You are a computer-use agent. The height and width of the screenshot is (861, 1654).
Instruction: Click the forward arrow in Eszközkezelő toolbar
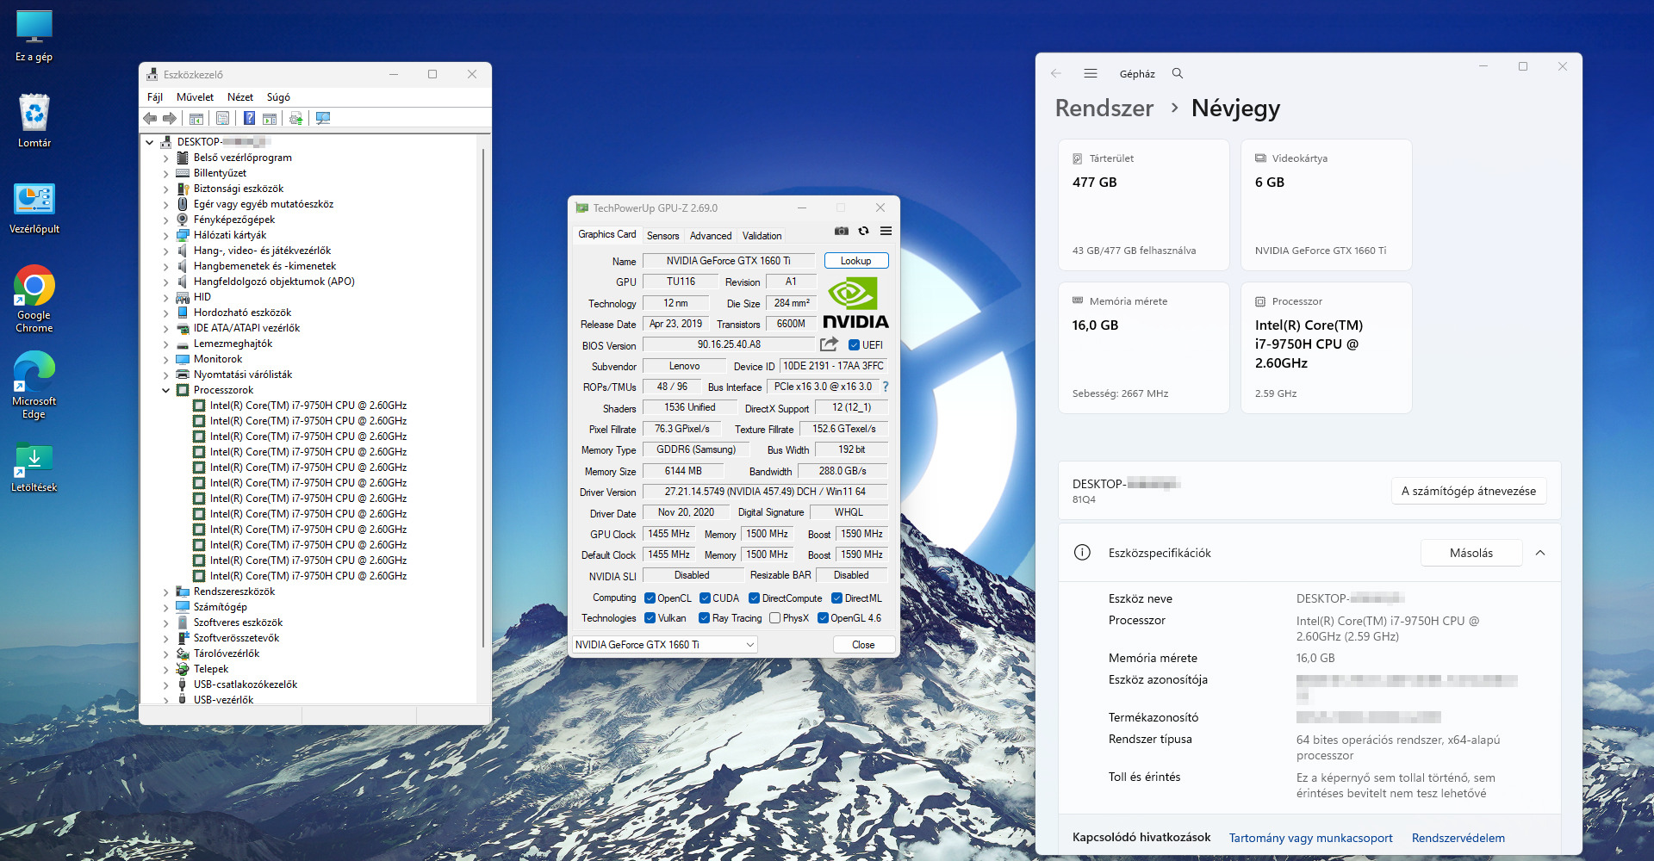click(x=170, y=118)
